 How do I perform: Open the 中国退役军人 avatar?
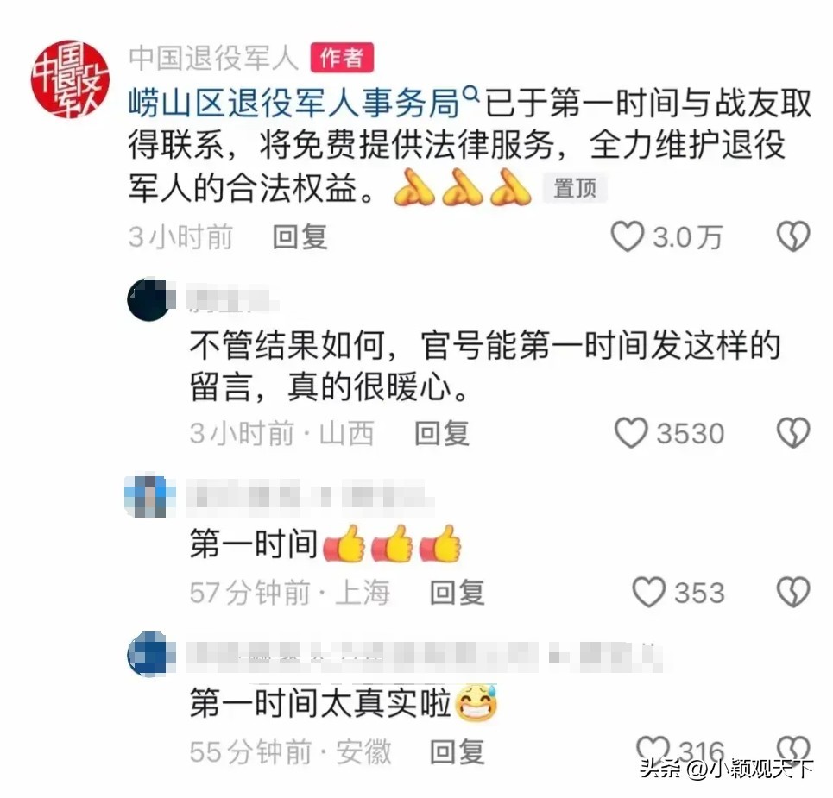click(70, 79)
